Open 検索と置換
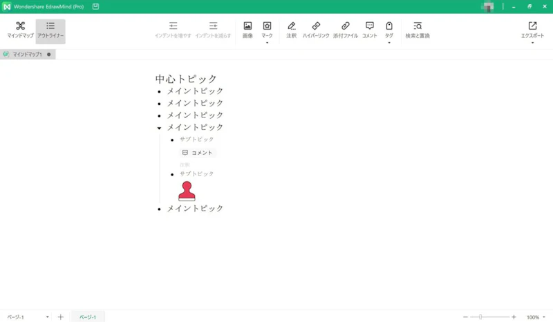553x322 pixels. [x=418, y=30]
